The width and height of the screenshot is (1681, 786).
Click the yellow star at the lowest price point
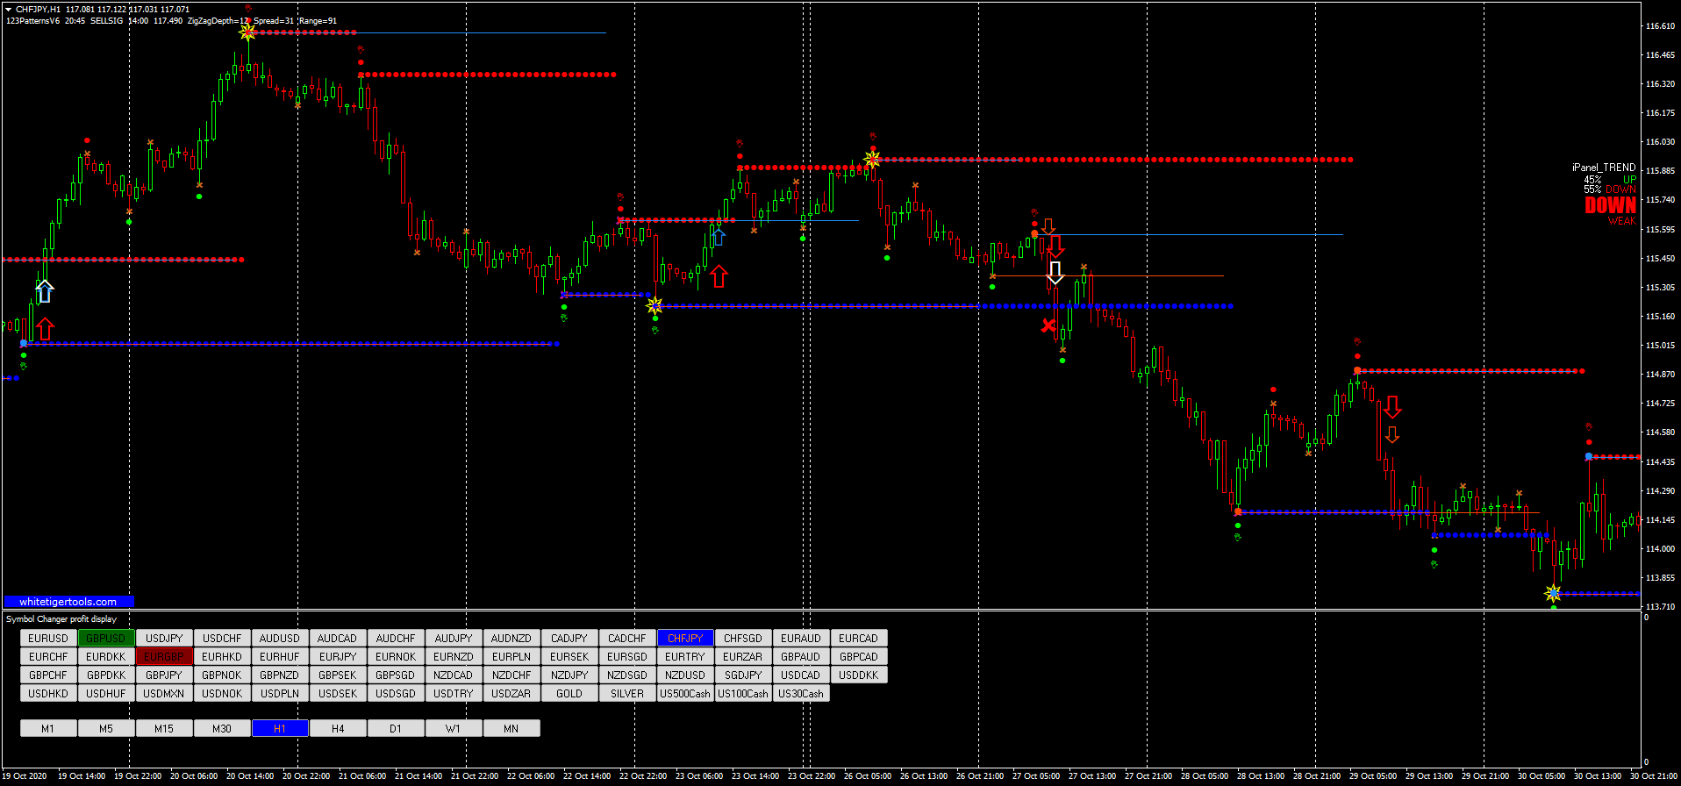point(1553,594)
